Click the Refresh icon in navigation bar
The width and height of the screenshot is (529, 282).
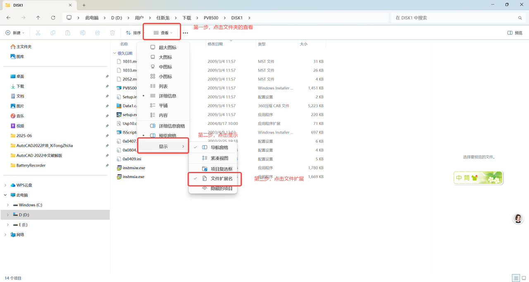[53, 18]
